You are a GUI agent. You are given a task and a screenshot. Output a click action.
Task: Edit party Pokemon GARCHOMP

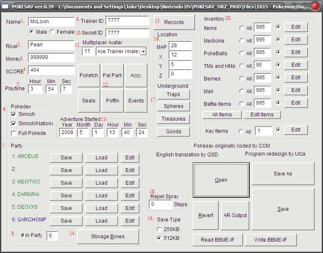pyautogui.click(x=130, y=221)
